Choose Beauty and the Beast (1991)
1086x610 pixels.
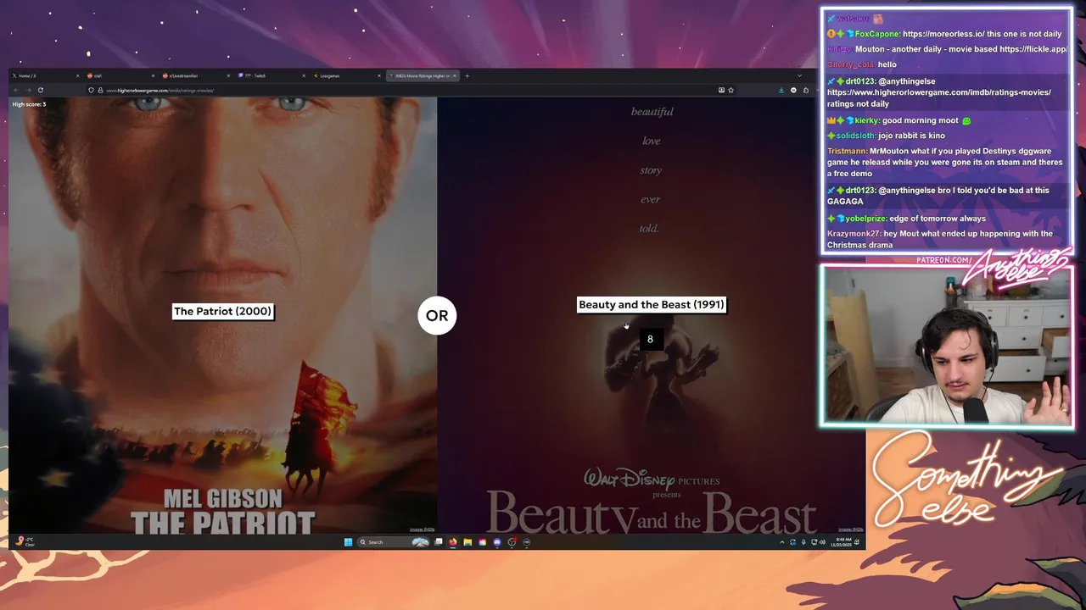pos(652,304)
